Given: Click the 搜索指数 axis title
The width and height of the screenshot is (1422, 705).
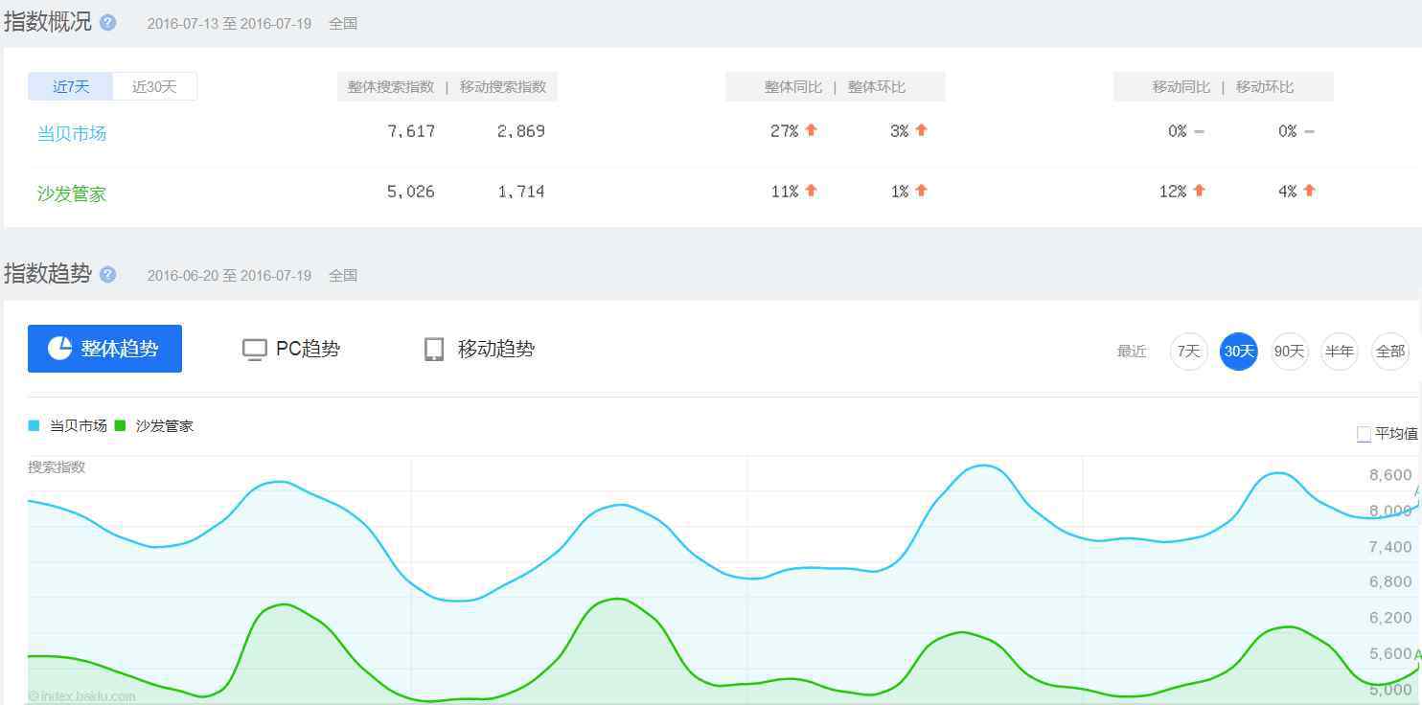Looking at the screenshot, I should pos(57,467).
